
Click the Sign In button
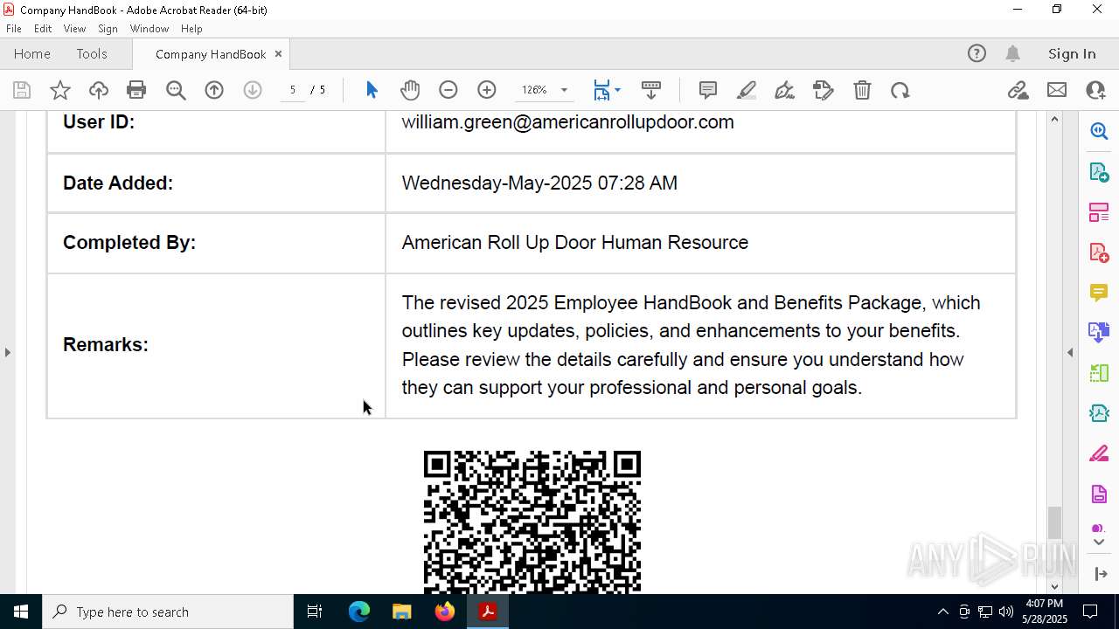pyautogui.click(x=1072, y=54)
